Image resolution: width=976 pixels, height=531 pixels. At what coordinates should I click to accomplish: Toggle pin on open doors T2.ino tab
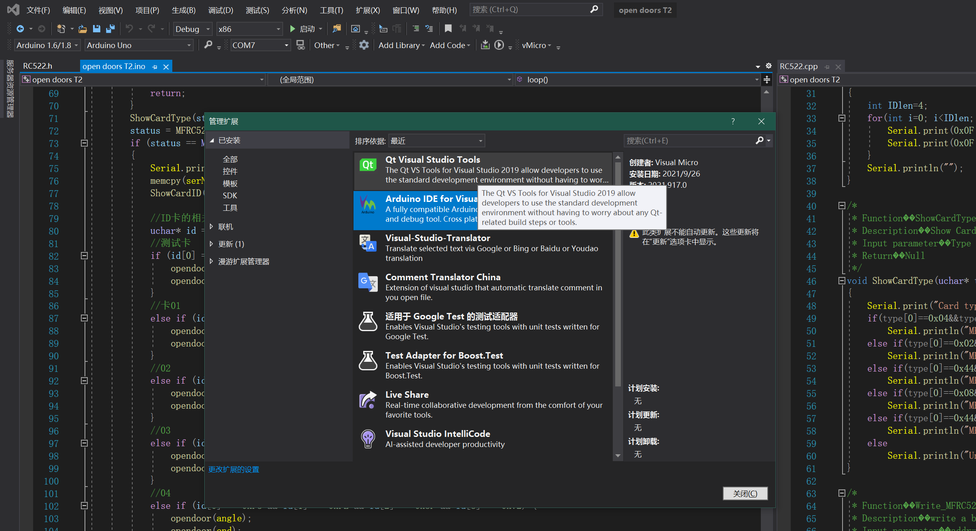pyautogui.click(x=155, y=67)
